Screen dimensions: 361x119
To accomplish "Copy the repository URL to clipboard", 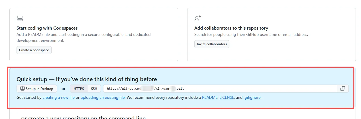I will (x=343, y=89).
